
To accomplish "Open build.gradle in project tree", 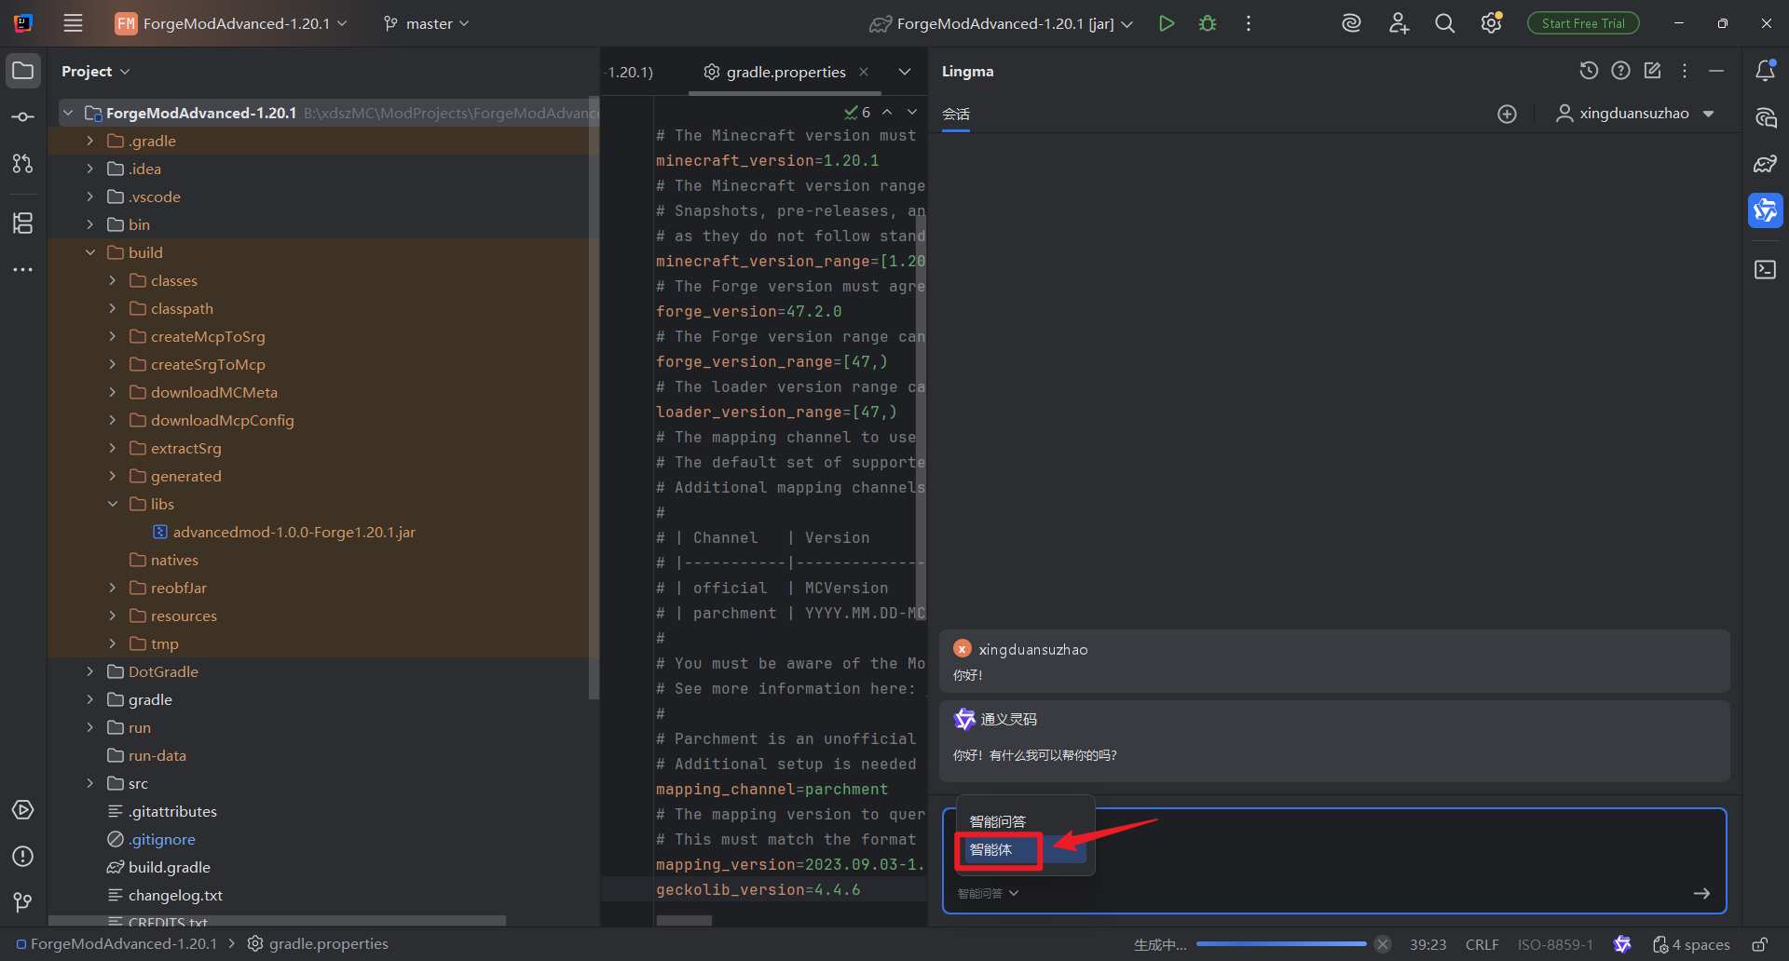I will (169, 867).
